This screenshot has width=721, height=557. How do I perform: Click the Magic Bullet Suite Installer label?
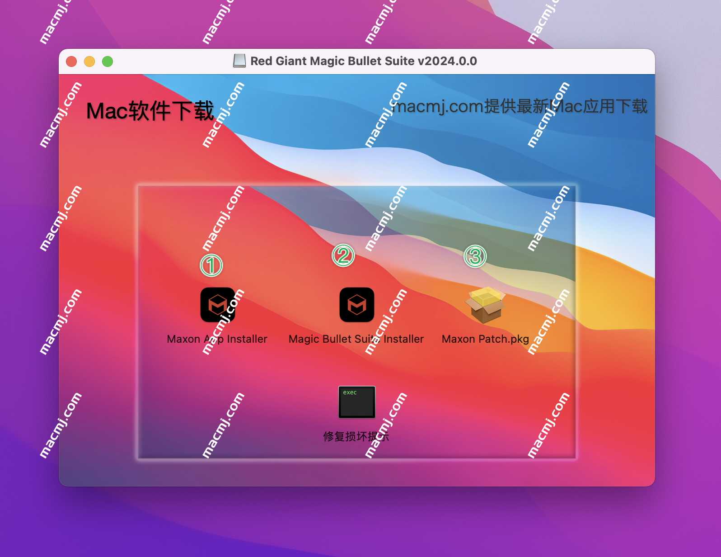coord(356,339)
